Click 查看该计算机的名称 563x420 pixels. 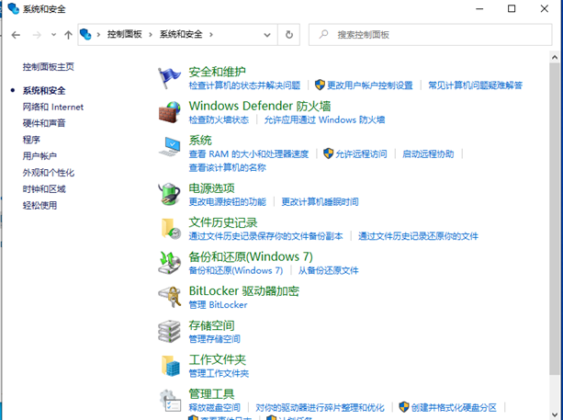point(227,168)
